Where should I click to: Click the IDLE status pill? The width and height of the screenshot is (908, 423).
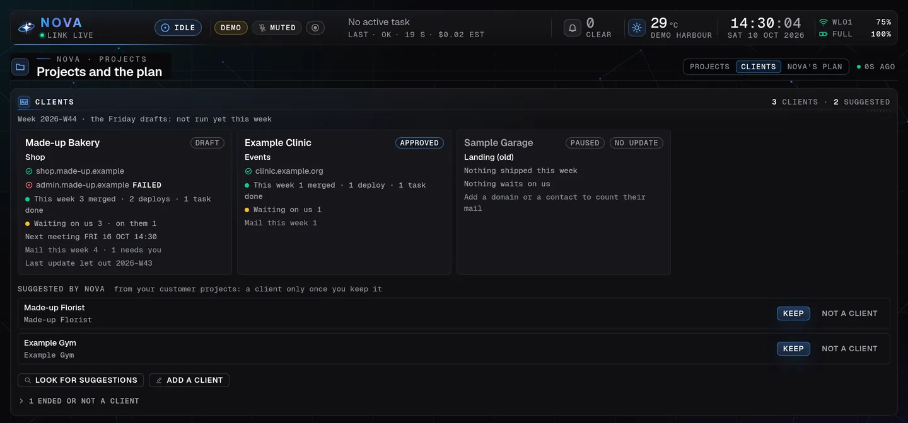(178, 28)
